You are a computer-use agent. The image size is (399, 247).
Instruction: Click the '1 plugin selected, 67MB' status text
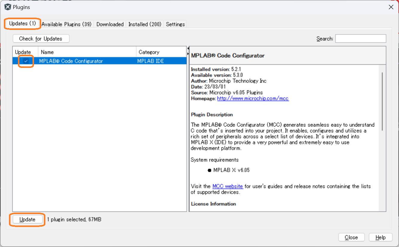(x=74, y=219)
